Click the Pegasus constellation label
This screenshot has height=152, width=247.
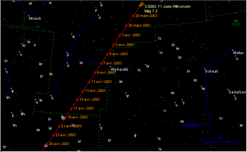(193, 125)
